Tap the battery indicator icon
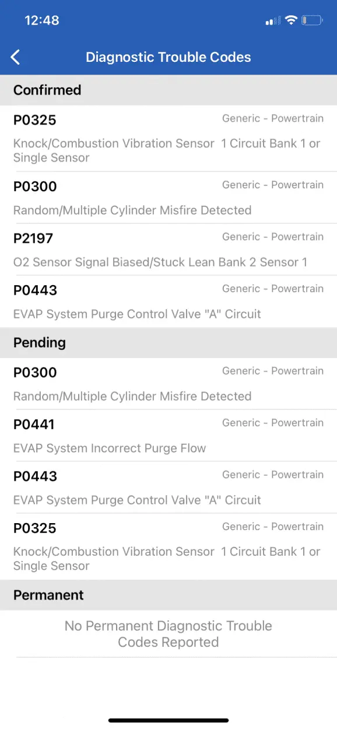 point(313,20)
